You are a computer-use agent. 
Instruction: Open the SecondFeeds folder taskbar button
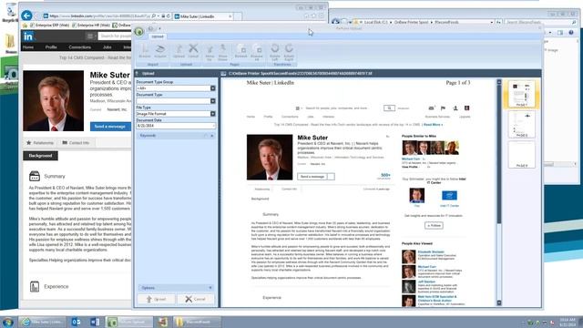tap(198, 322)
